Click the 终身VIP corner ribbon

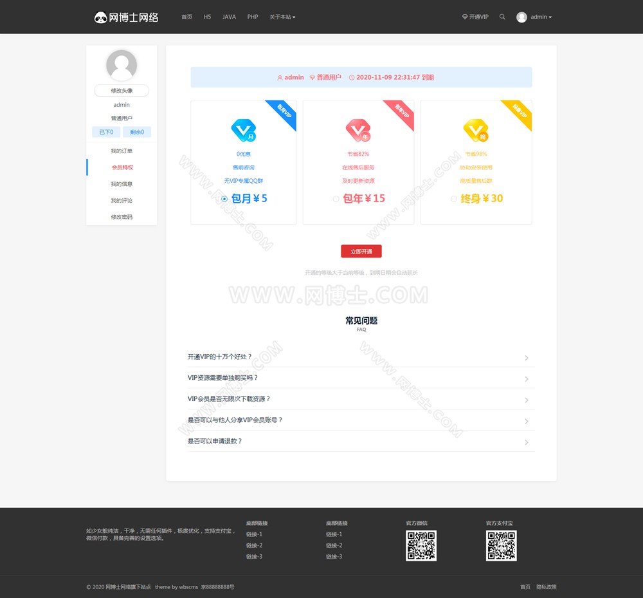[x=519, y=112]
